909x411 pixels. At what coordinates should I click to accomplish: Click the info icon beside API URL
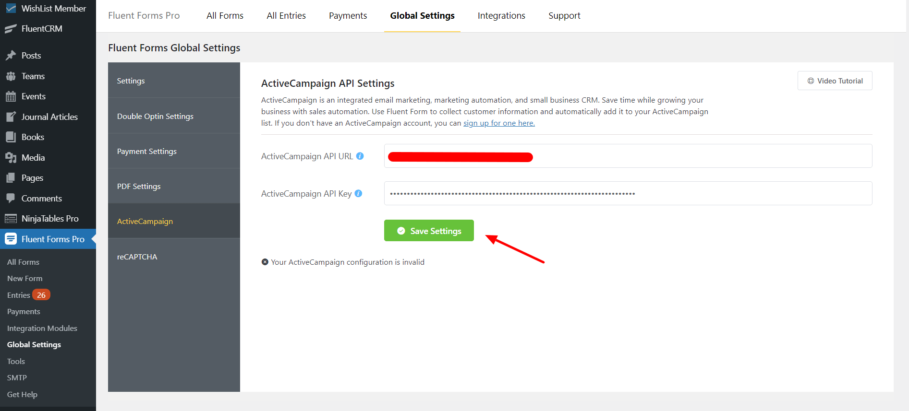coord(360,156)
